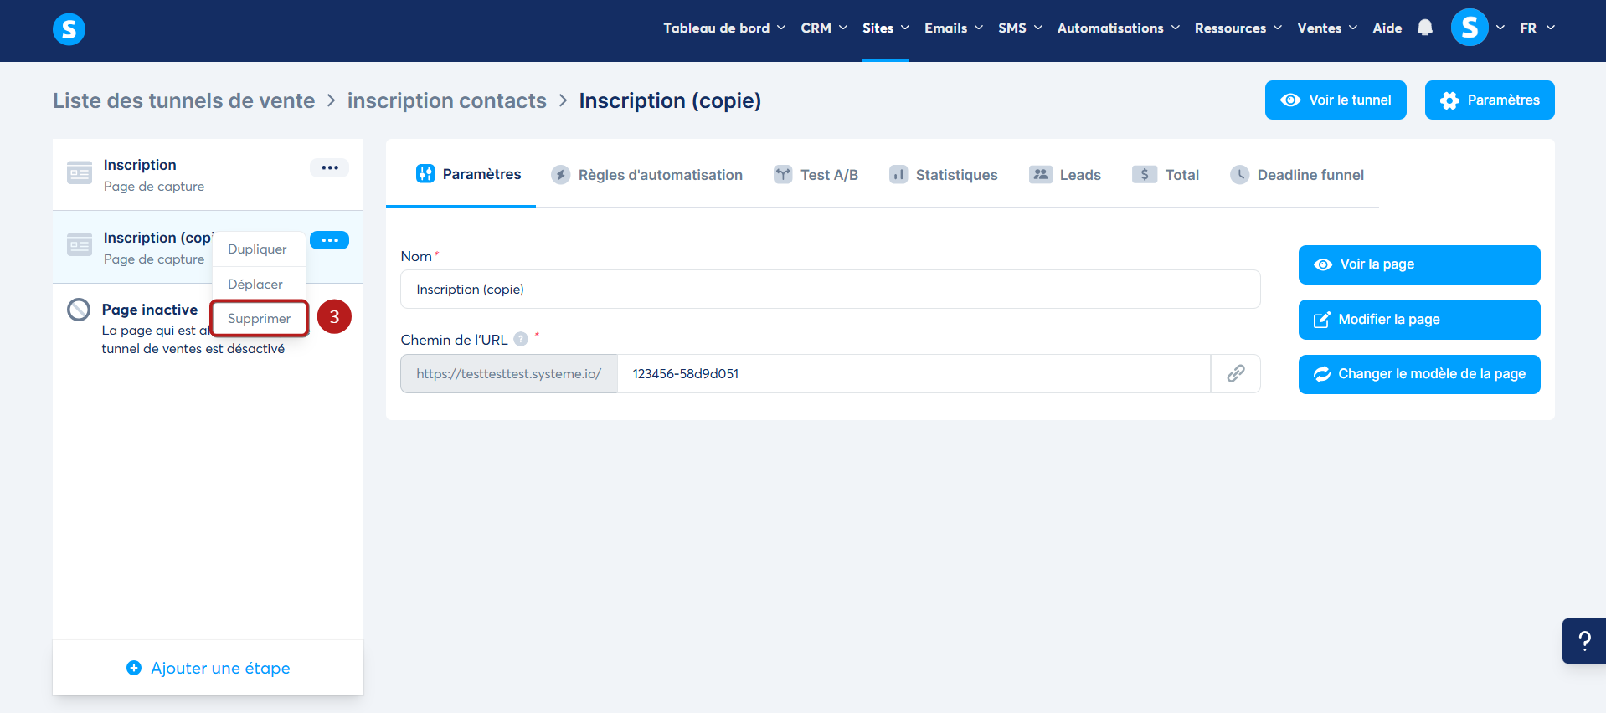The image size is (1606, 713).
Task: Click Ajouter une étape
Action: [208, 668]
